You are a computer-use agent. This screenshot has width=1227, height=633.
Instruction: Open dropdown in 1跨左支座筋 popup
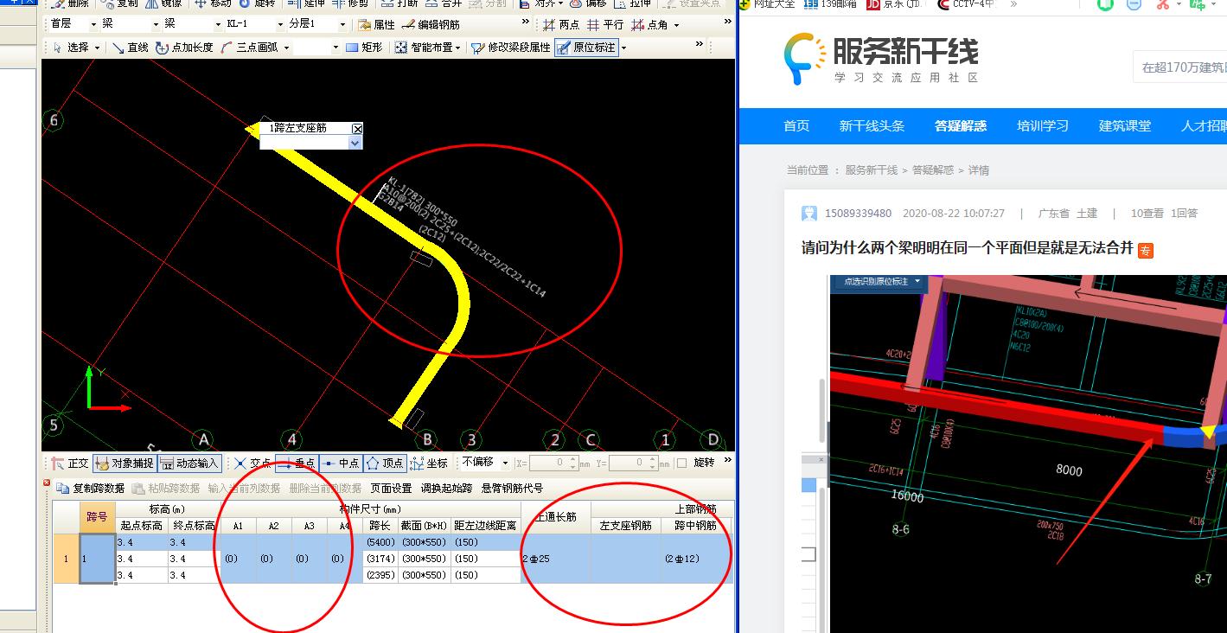(x=355, y=143)
